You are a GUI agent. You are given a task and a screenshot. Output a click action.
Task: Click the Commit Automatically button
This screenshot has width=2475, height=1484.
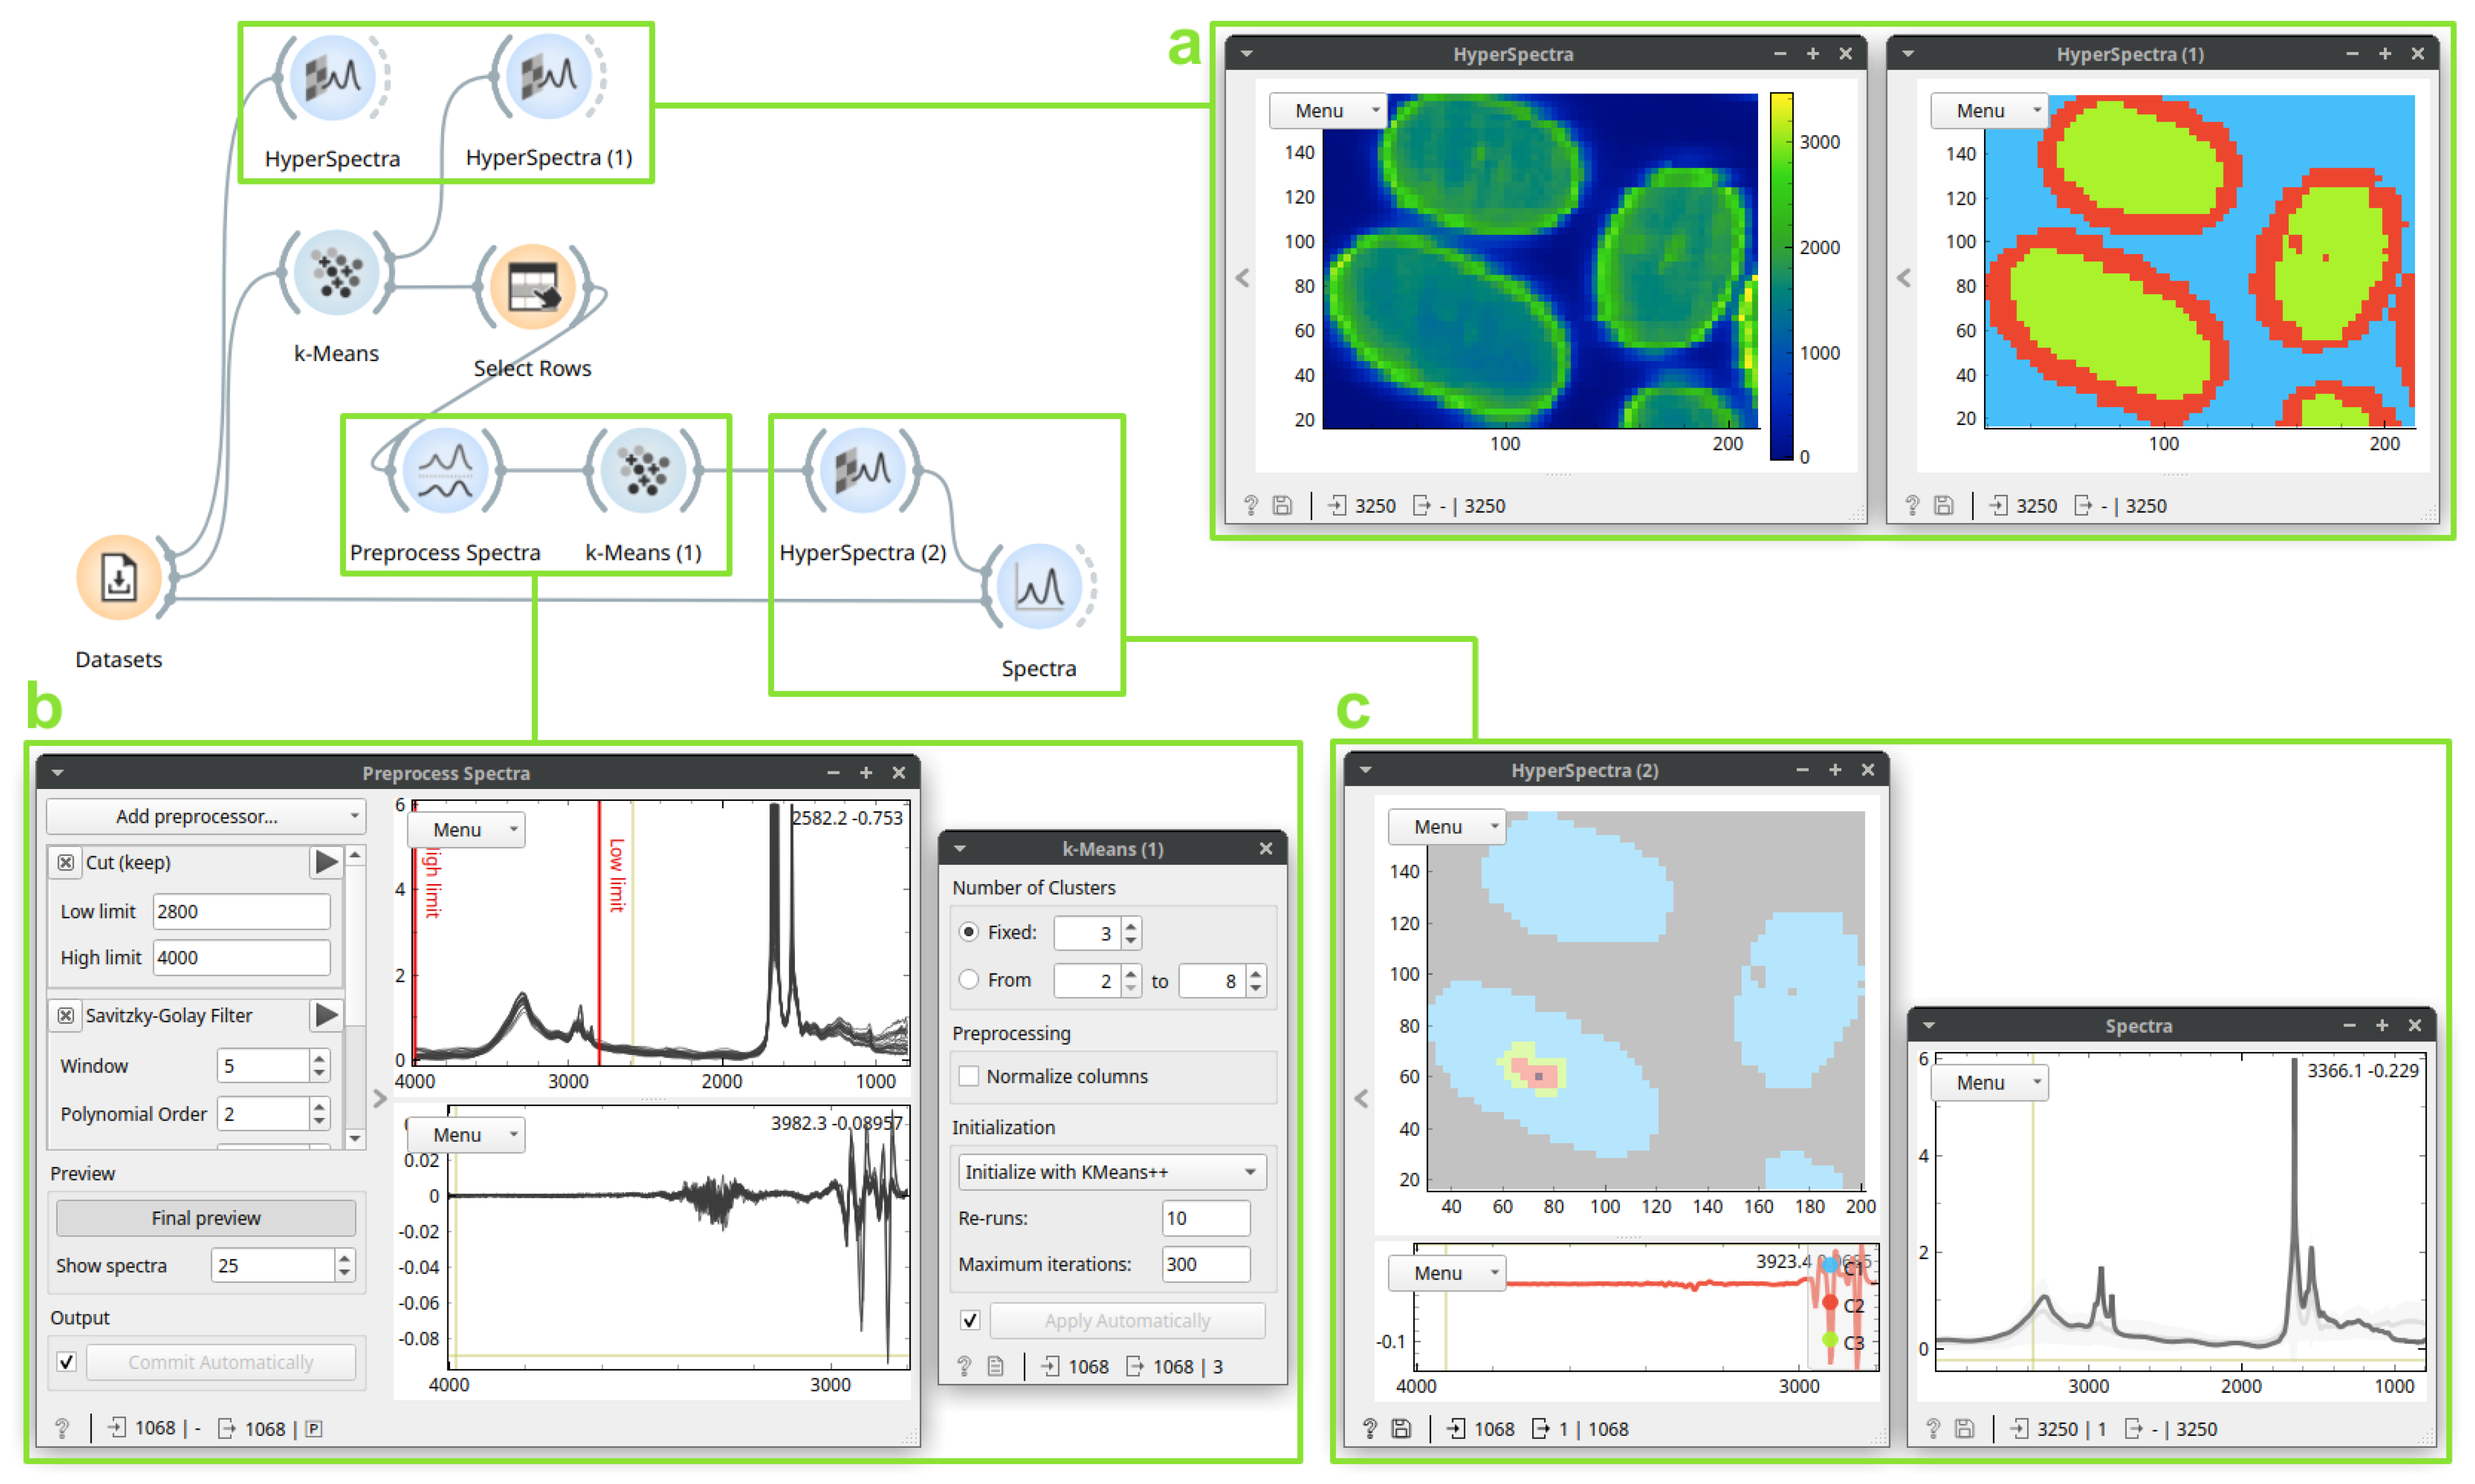click(221, 1362)
